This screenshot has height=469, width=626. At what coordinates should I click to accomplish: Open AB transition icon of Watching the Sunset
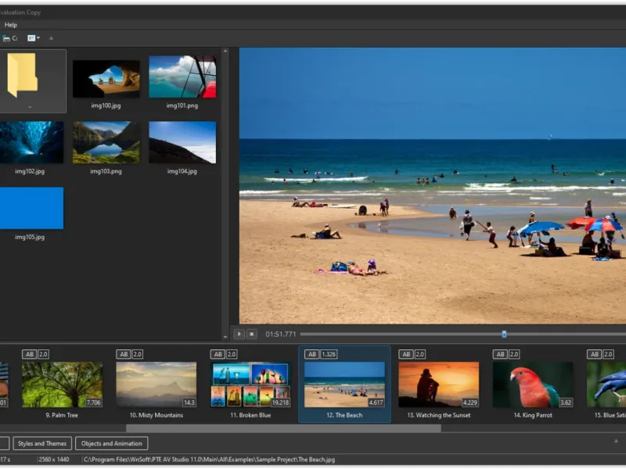click(406, 354)
